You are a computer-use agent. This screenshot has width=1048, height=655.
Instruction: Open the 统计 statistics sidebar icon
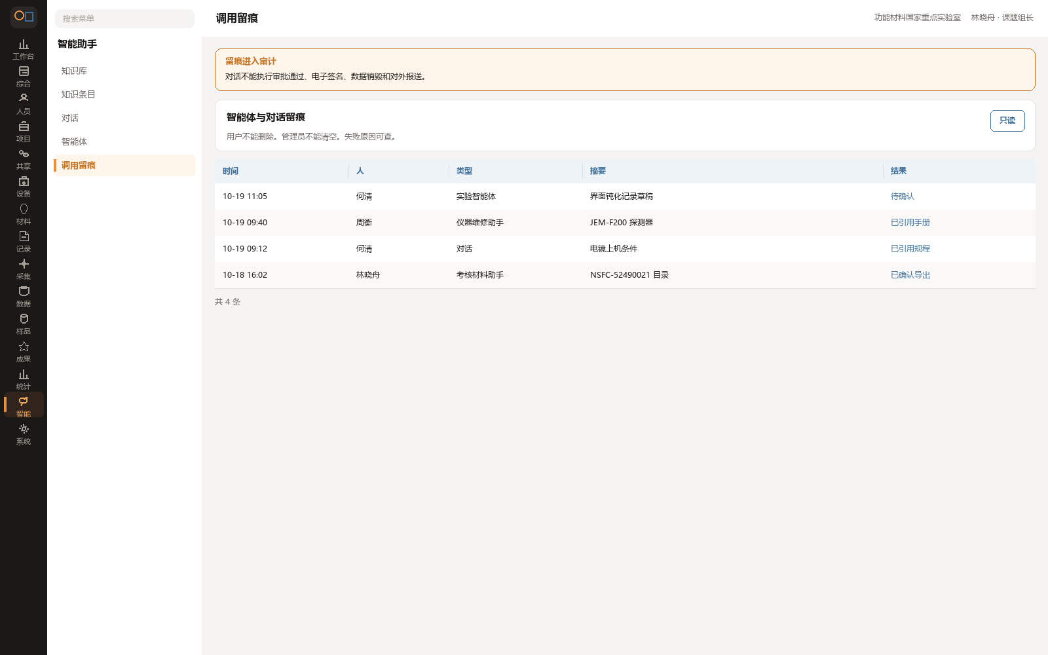pos(24,379)
